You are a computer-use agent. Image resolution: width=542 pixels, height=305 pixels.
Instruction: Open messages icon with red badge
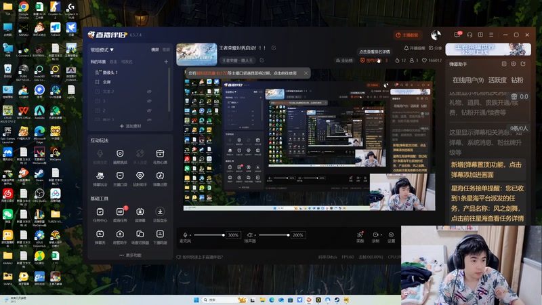tap(457, 35)
